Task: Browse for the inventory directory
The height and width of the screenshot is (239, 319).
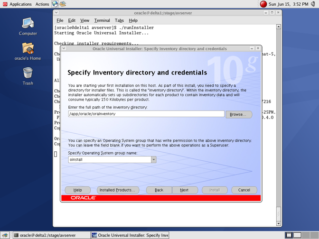Action: (x=239, y=114)
